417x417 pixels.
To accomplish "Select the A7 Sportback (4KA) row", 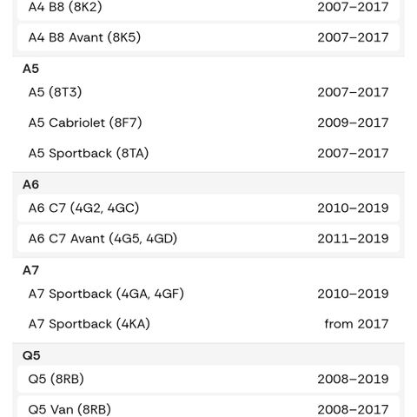I will [x=208, y=324].
